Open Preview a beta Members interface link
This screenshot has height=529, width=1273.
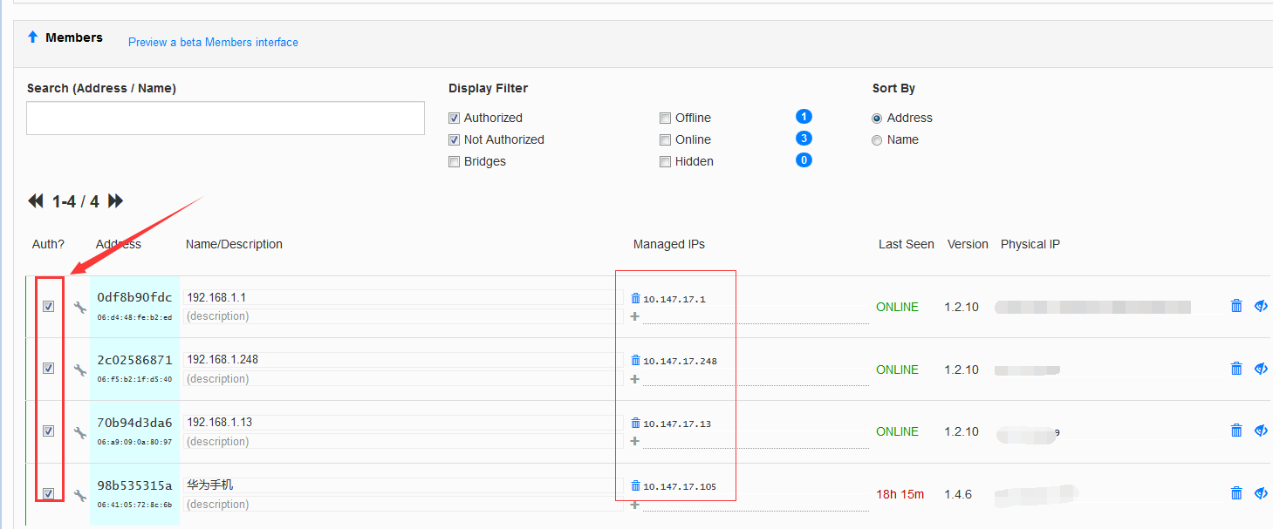tap(213, 42)
